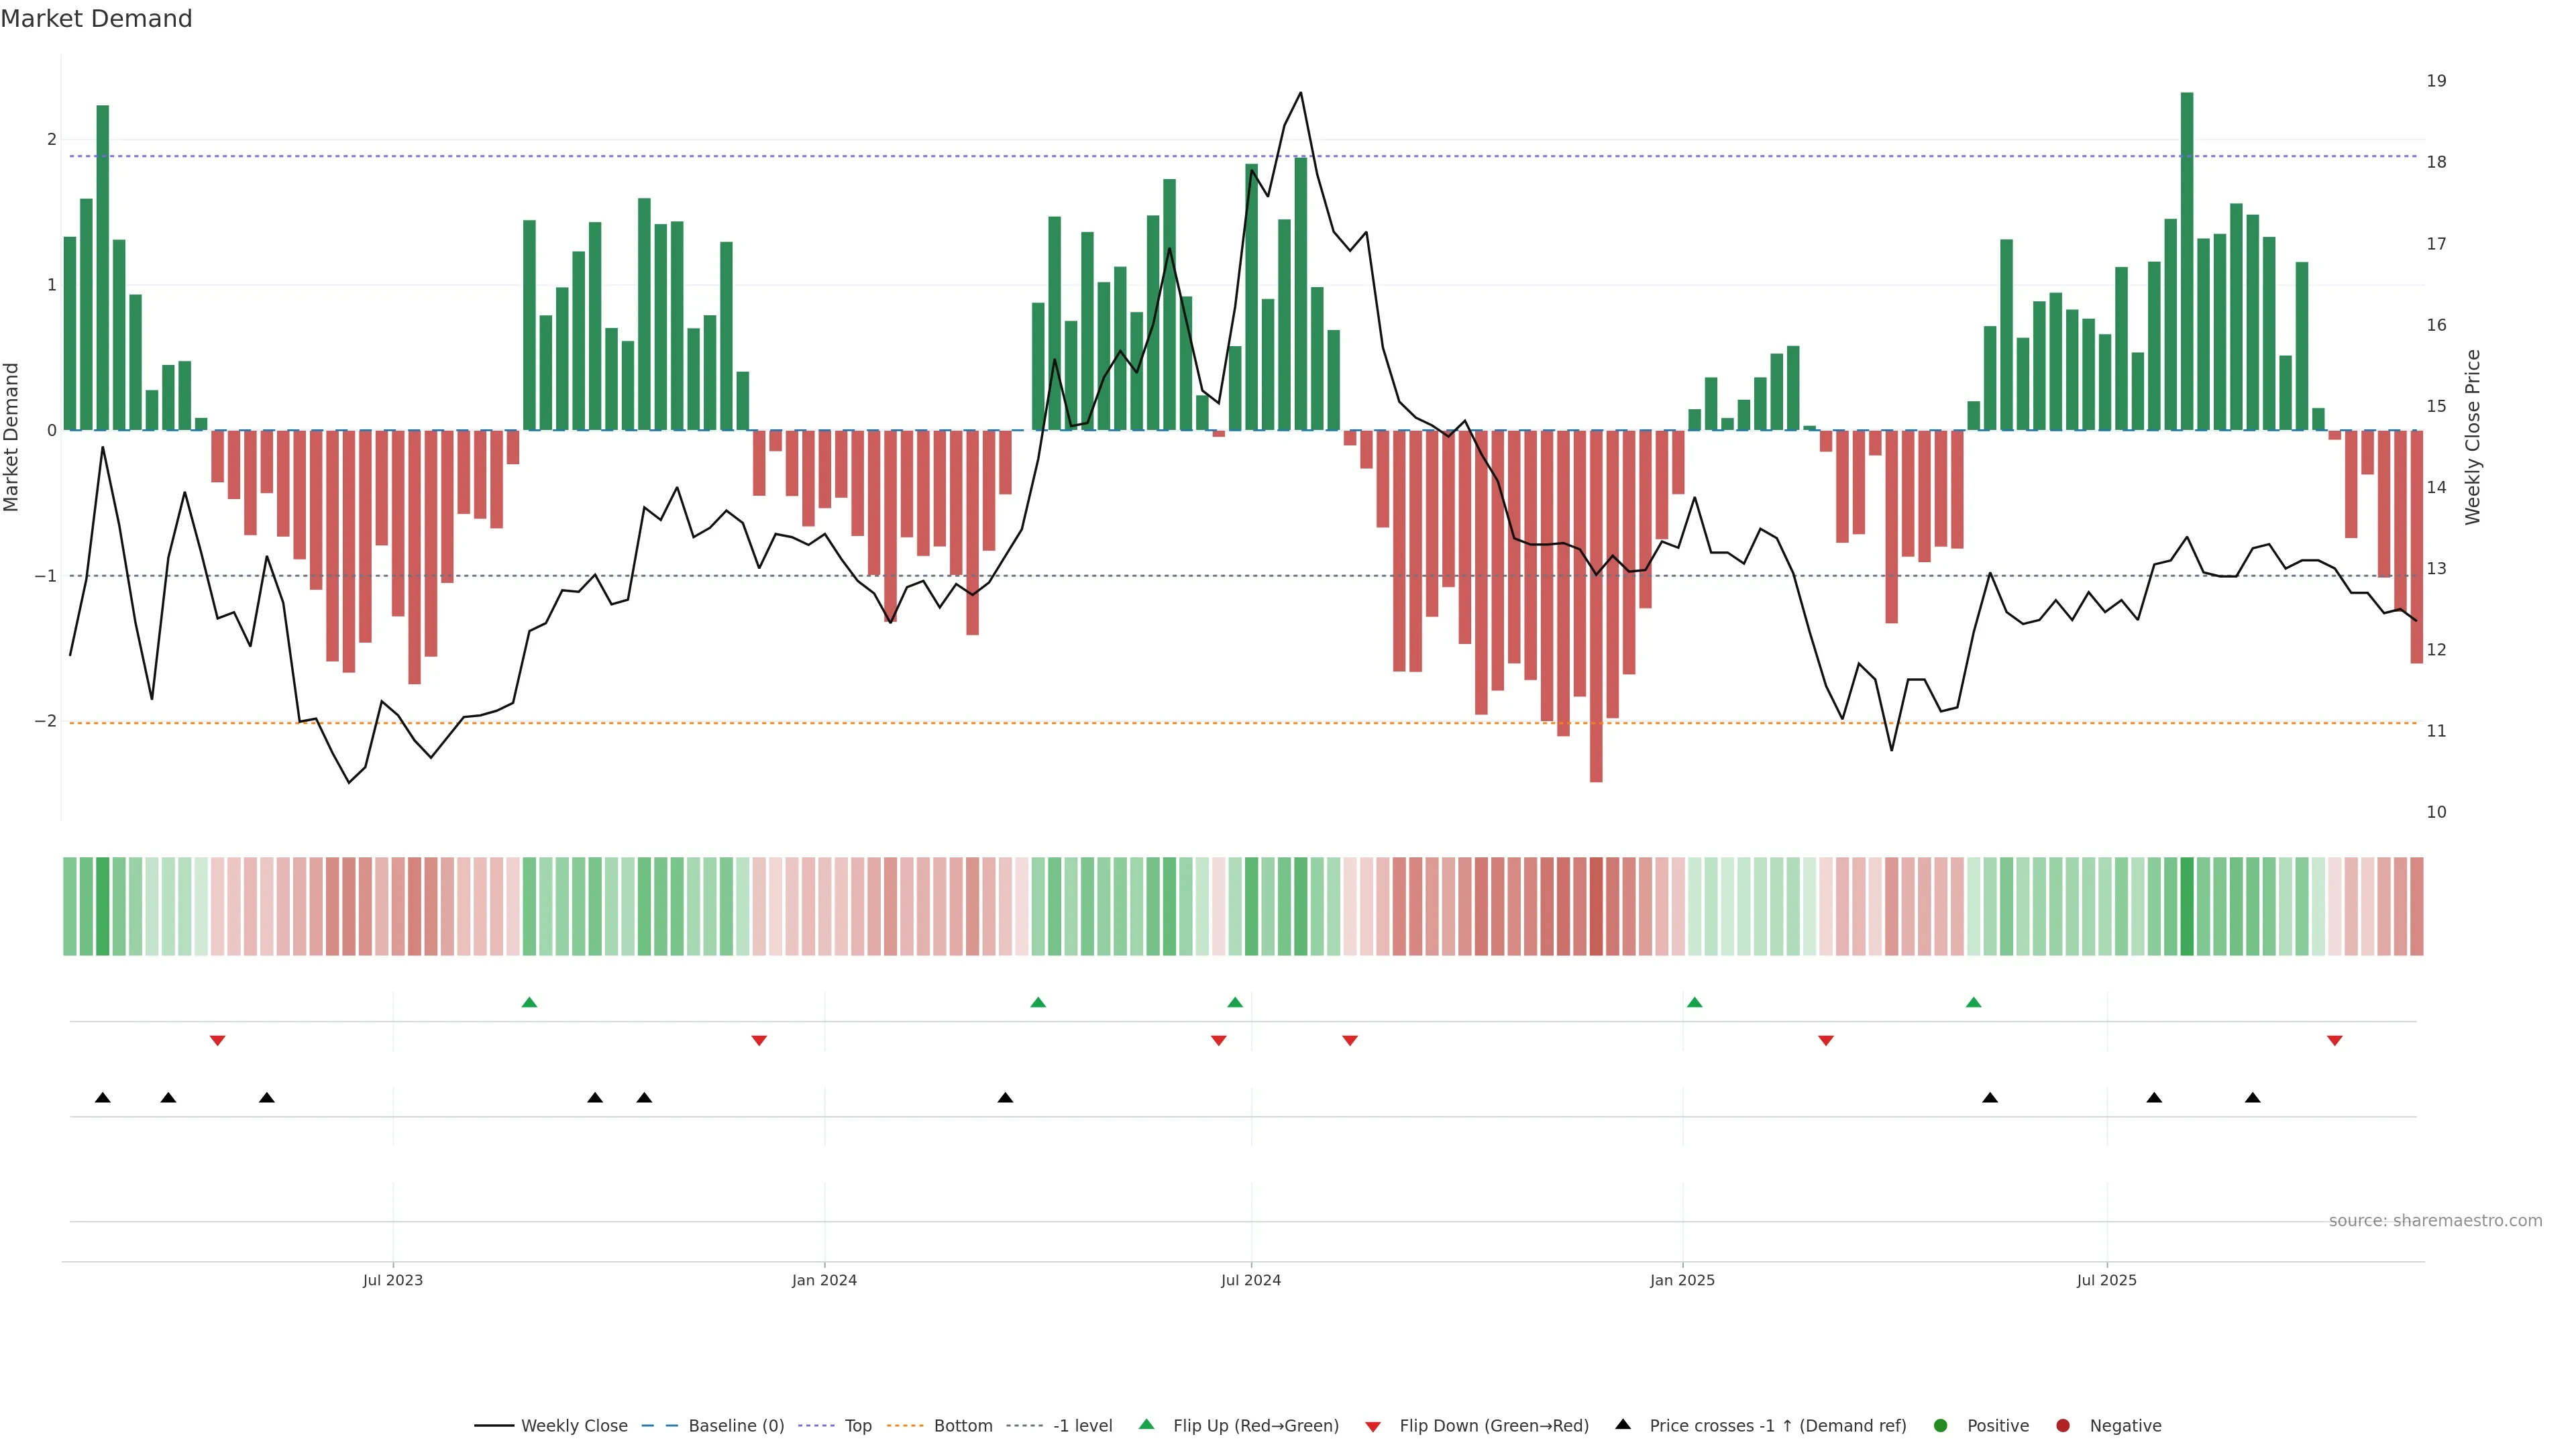Click the Market Demand chart title
The width and height of the screenshot is (2576, 1449).
pos(97,19)
